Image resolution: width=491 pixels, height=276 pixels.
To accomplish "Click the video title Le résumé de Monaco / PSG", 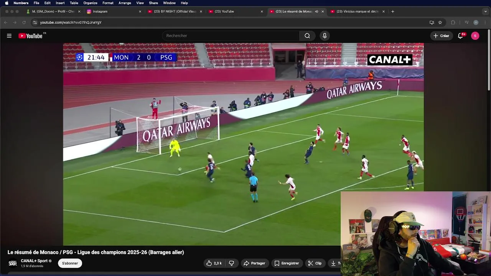I will click(x=96, y=252).
